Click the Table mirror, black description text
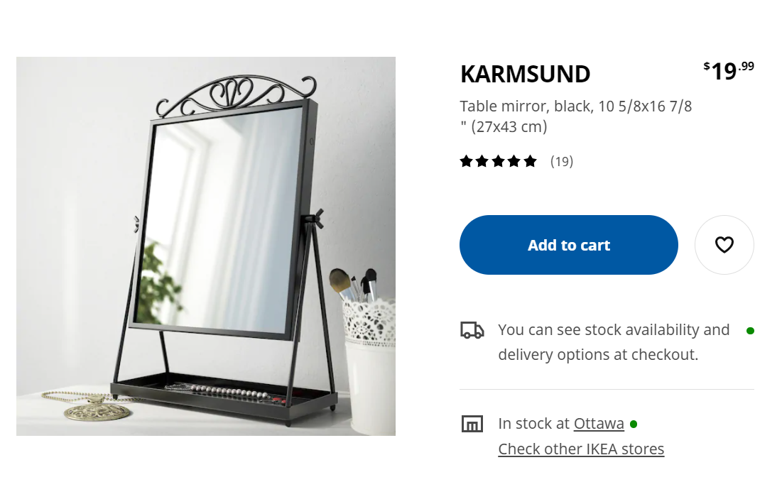The image size is (782, 482). (x=575, y=116)
